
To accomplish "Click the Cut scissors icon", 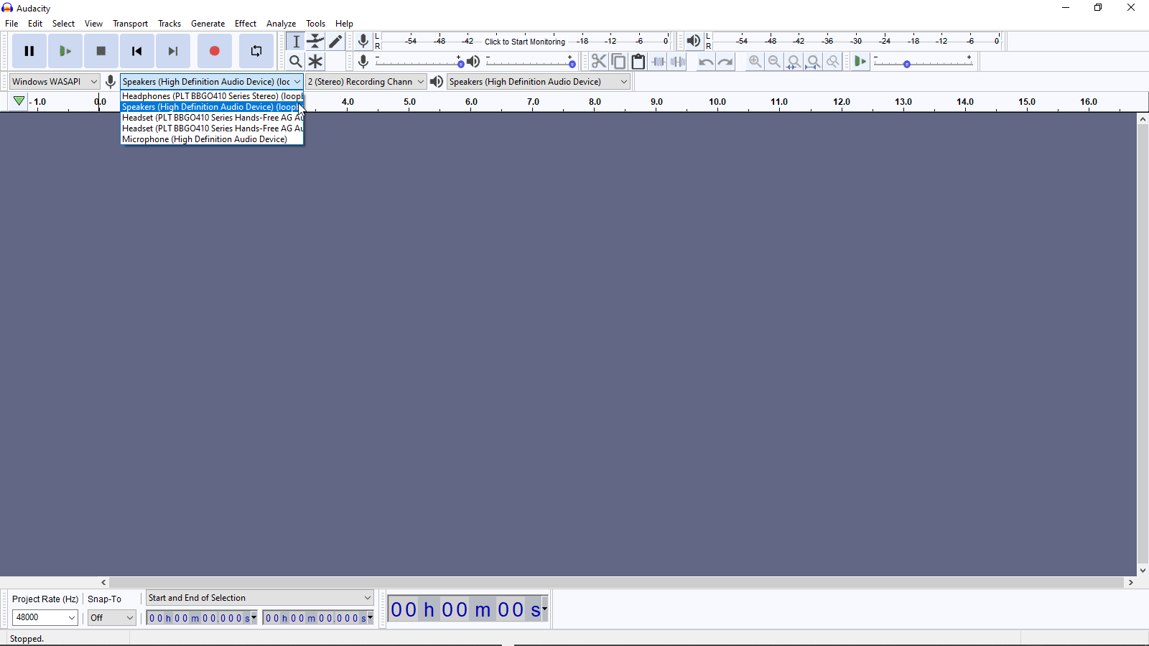I will click(599, 62).
